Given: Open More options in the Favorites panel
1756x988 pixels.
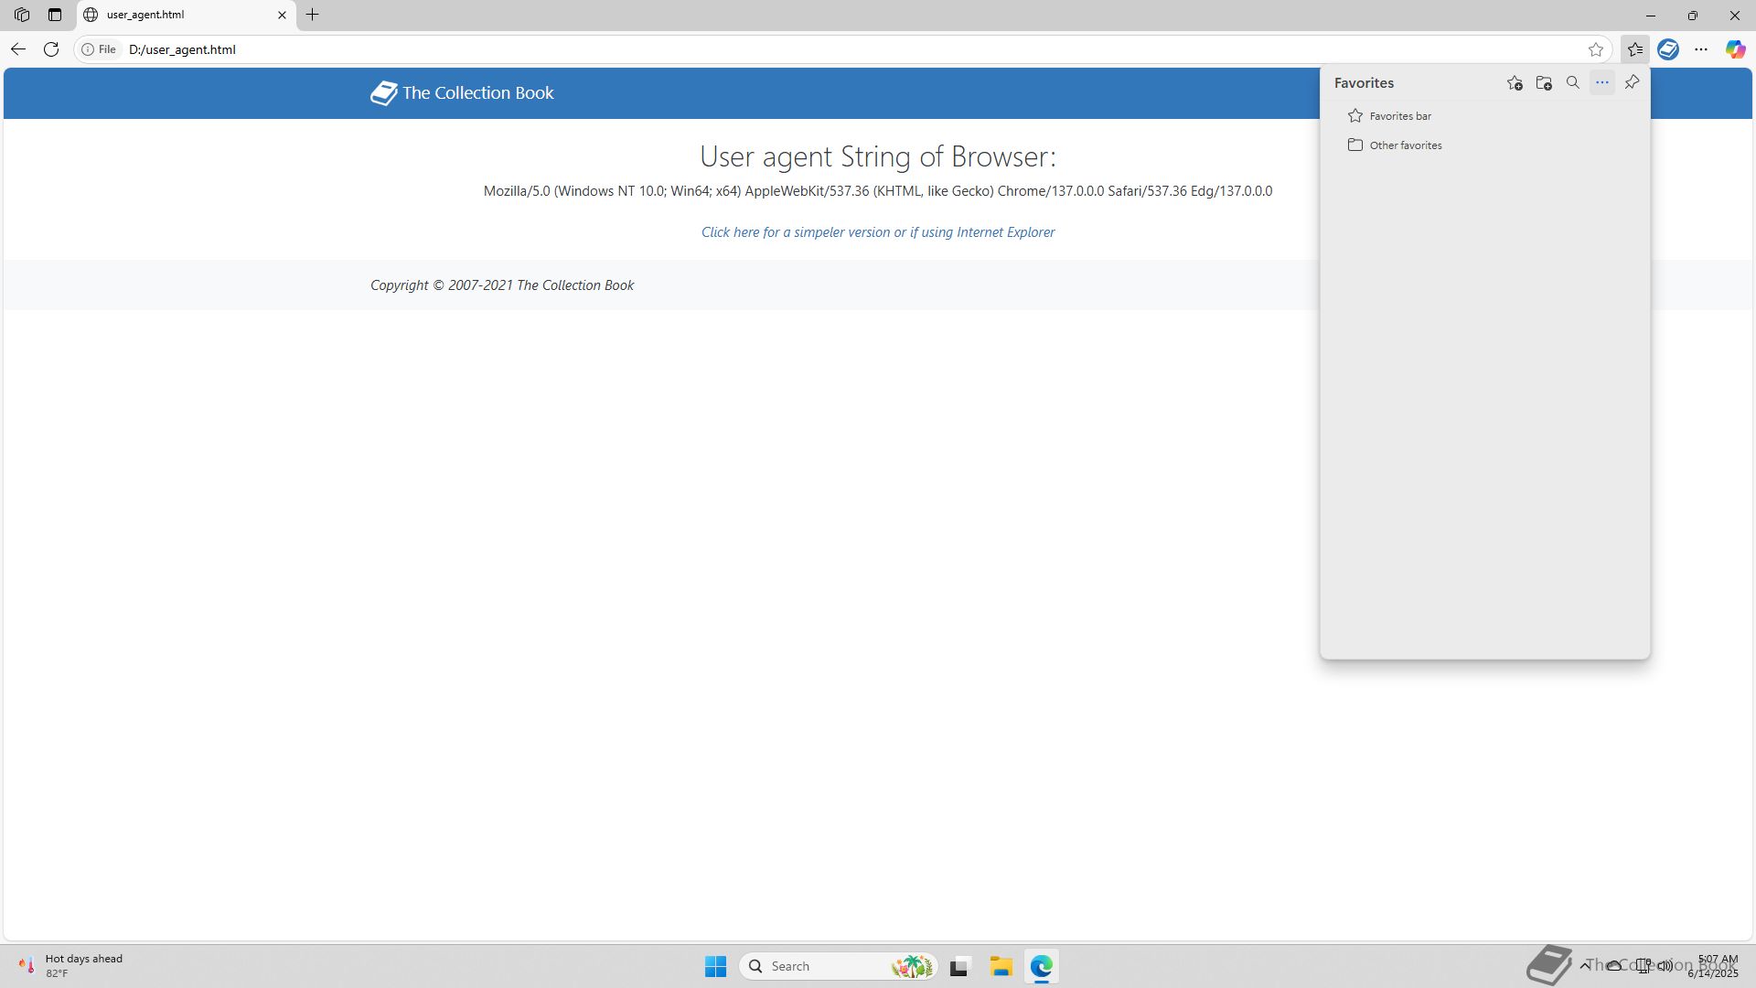Looking at the screenshot, I should [x=1602, y=83].
